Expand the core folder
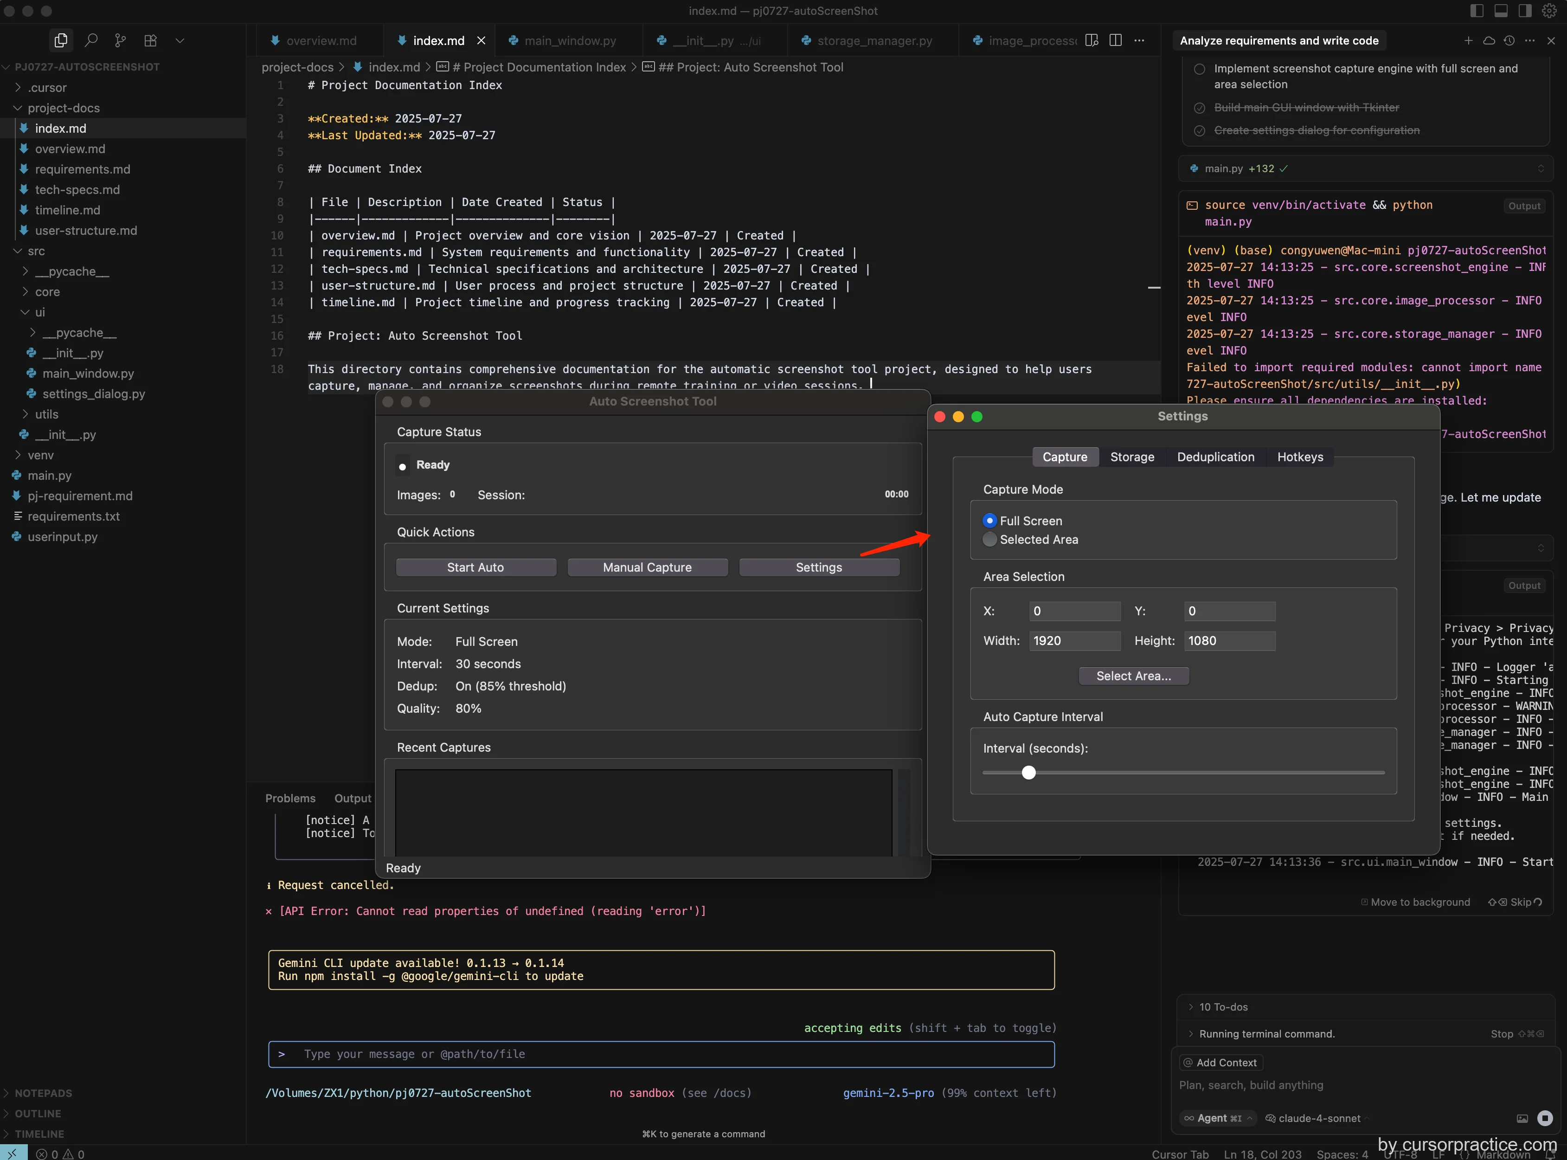The height and width of the screenshot is (1160, 1567). (48, 291)
